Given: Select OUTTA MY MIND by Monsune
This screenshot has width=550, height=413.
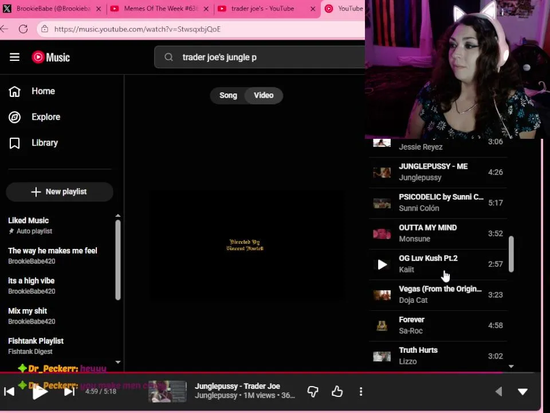Looking at the screenshot, I should point(438,233).
